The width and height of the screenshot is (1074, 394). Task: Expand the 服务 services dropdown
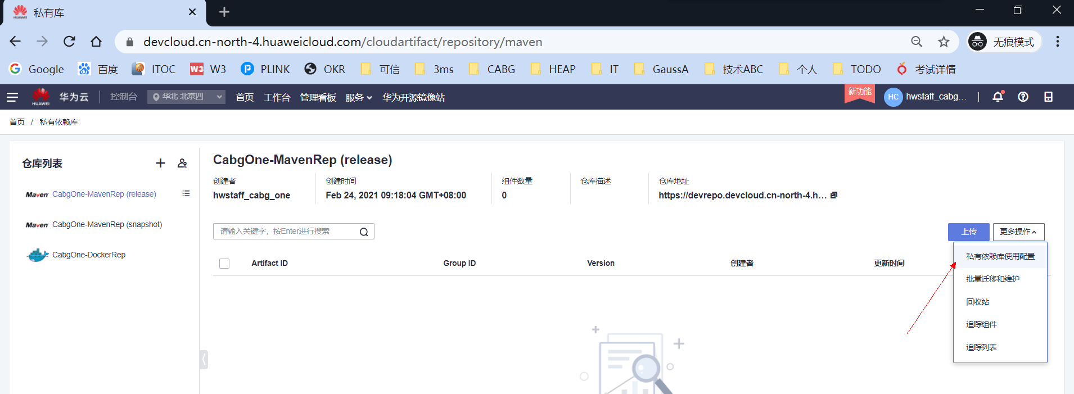point(359,97)
